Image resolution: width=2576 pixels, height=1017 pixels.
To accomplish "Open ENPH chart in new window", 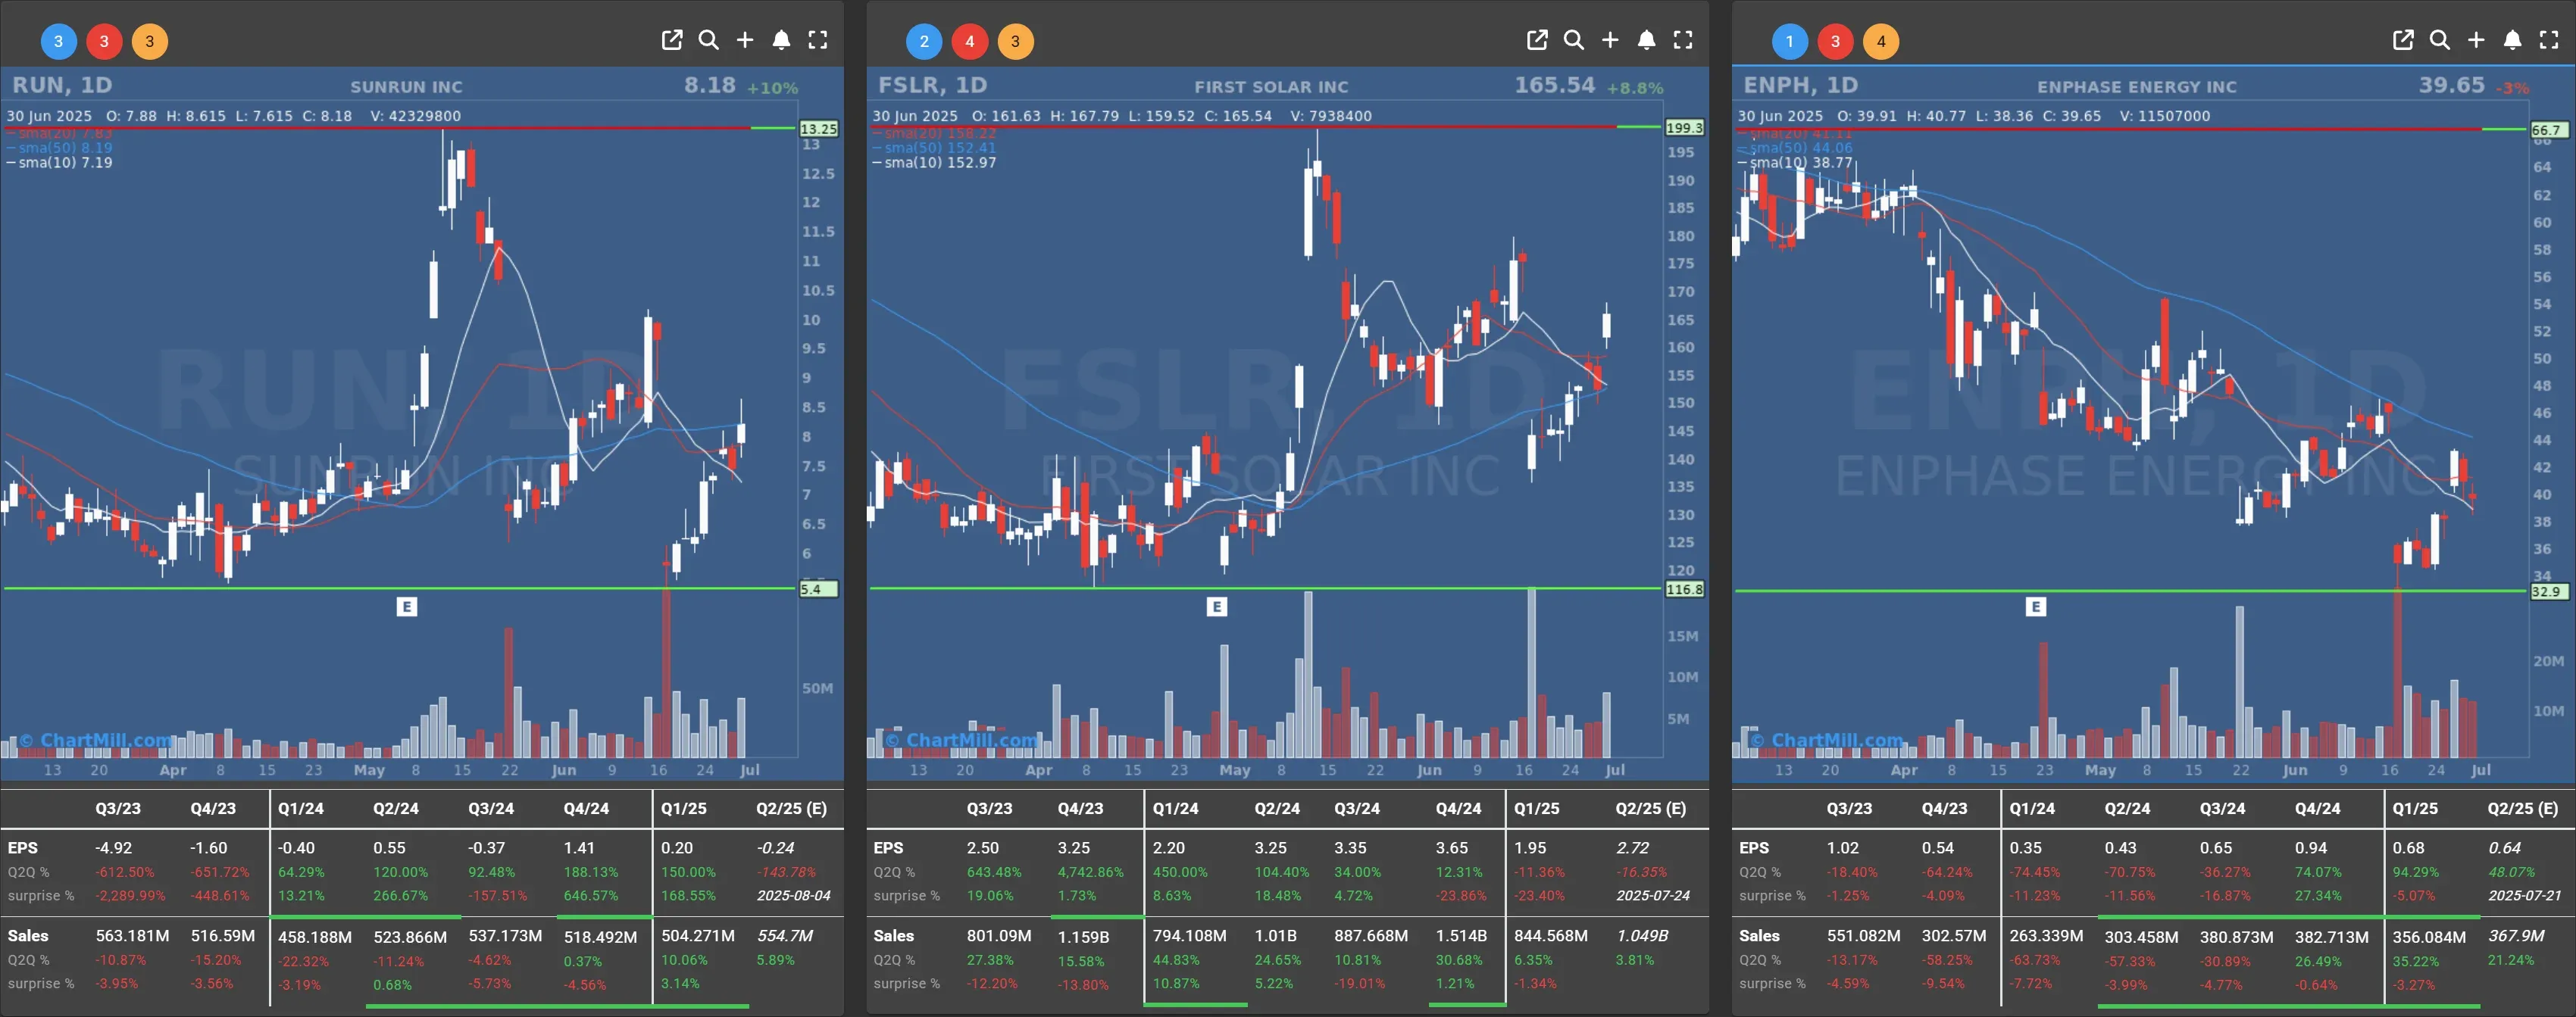I will (2403, 40).
